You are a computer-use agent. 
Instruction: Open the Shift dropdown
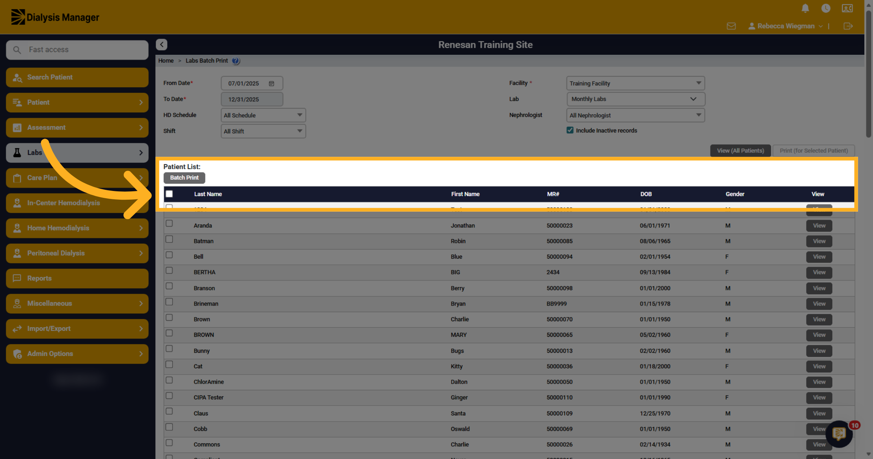coord(263,131)
